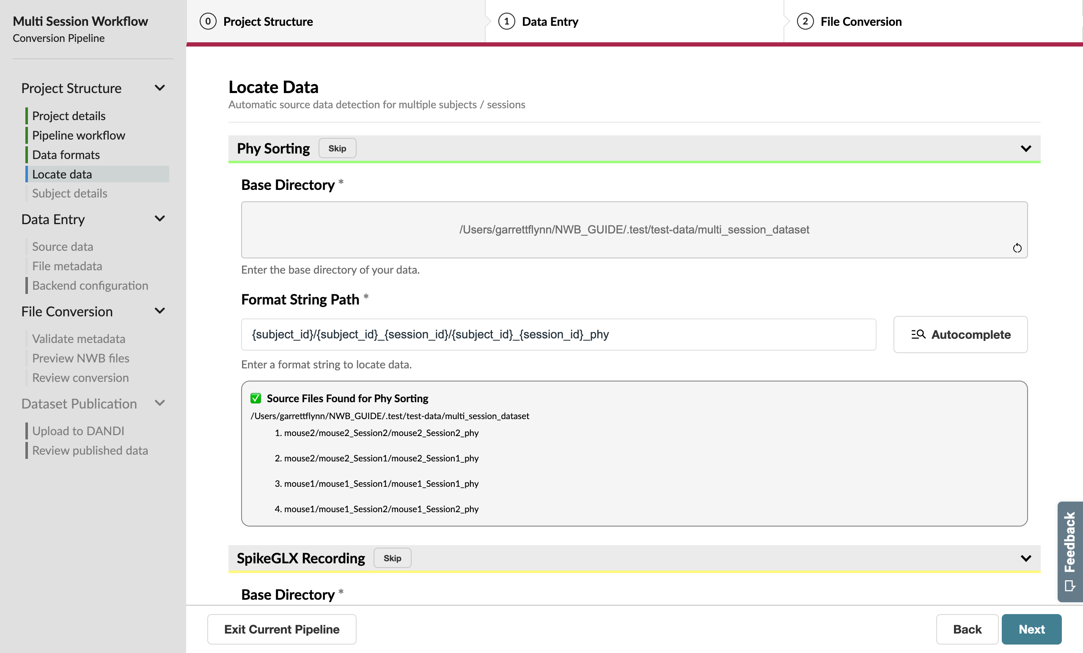Screen dimensions: 1083x653
Task: Click result mouse1_Session2_phy
Action: tap(381, 509)
